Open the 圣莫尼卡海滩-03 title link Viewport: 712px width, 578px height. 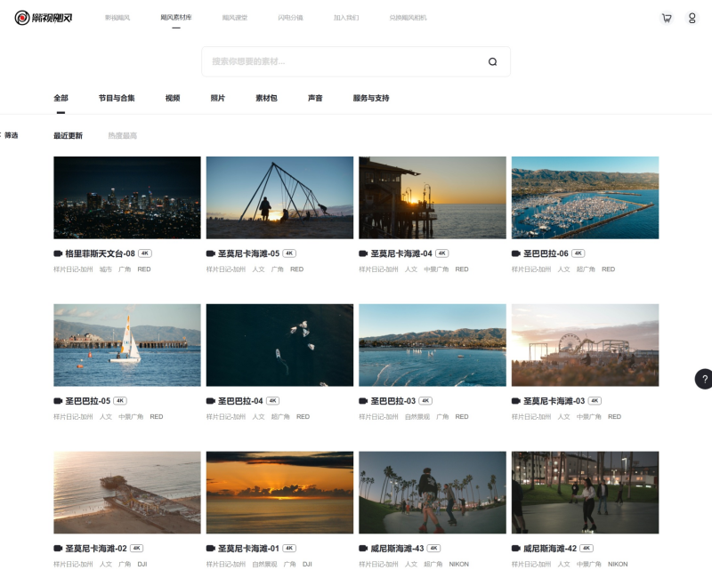click(554, 401)
